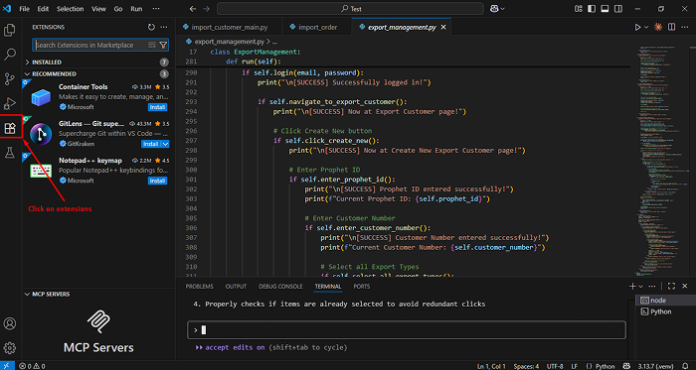Click the title bar search box
Viewport: 696px width, 370px height.
350,9
